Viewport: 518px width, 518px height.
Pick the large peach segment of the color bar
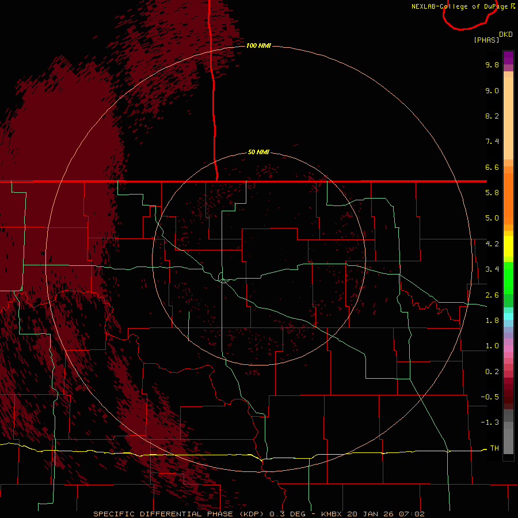coord(508,118)
